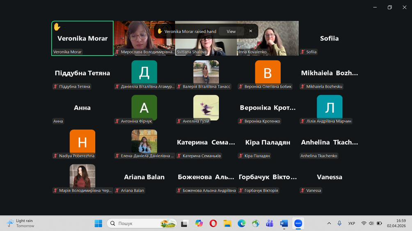Open the Light rain weather widget
This screenshot has width=412, height=231.
[21, 223]
